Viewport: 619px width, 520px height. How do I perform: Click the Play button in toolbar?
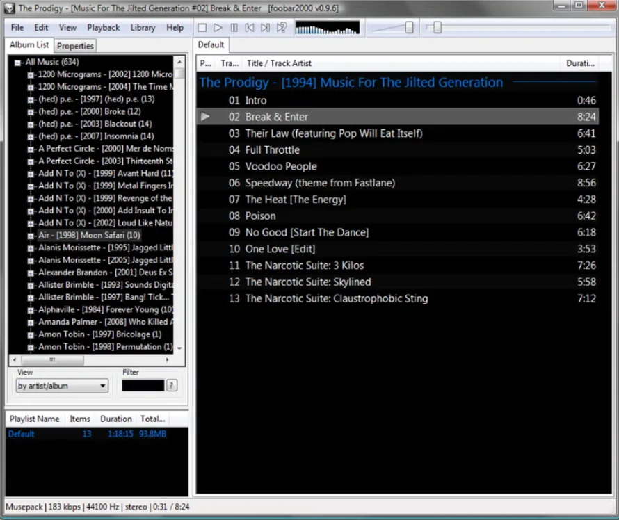click(218, 28)
